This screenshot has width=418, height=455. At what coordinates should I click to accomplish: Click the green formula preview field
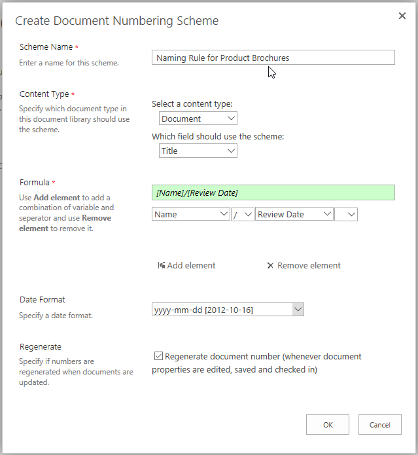(273, 192)
